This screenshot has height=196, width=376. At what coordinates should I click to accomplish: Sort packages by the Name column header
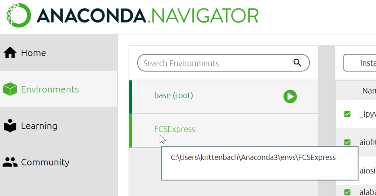(x=368, y=91)
